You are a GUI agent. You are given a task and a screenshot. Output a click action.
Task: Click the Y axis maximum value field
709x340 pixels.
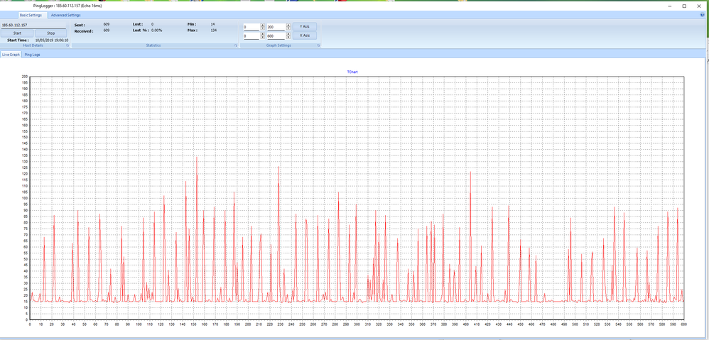tap(275, 26)
